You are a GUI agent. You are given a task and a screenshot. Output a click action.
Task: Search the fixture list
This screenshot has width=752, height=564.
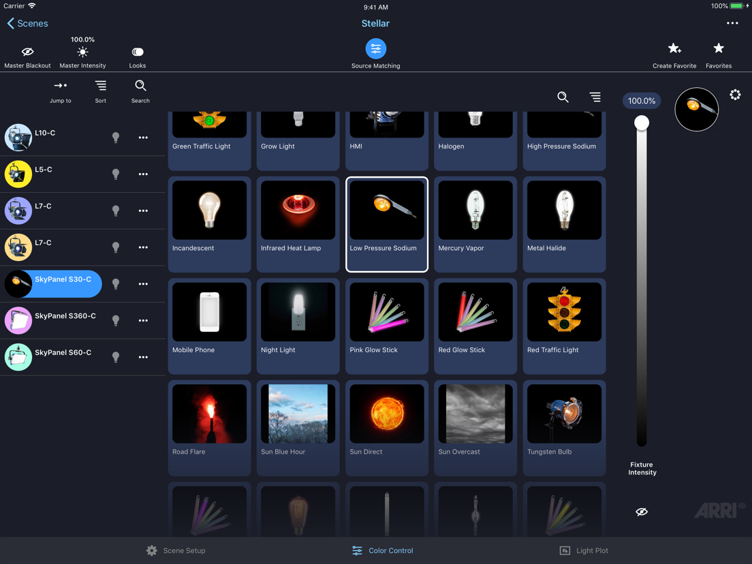(x=140, y=85)
